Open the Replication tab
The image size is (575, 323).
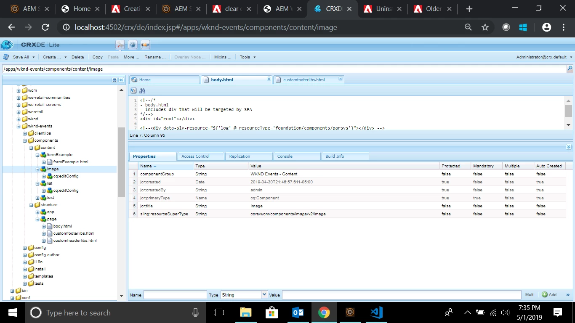tap(249, 156)
